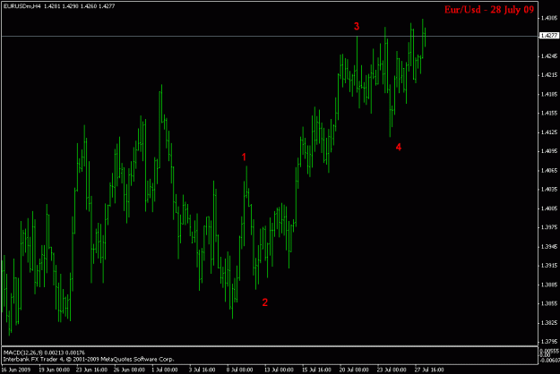Click the 1.4277 current price tag
The height and width of the screenshot is (374, 560).
(x=548, y=36)
